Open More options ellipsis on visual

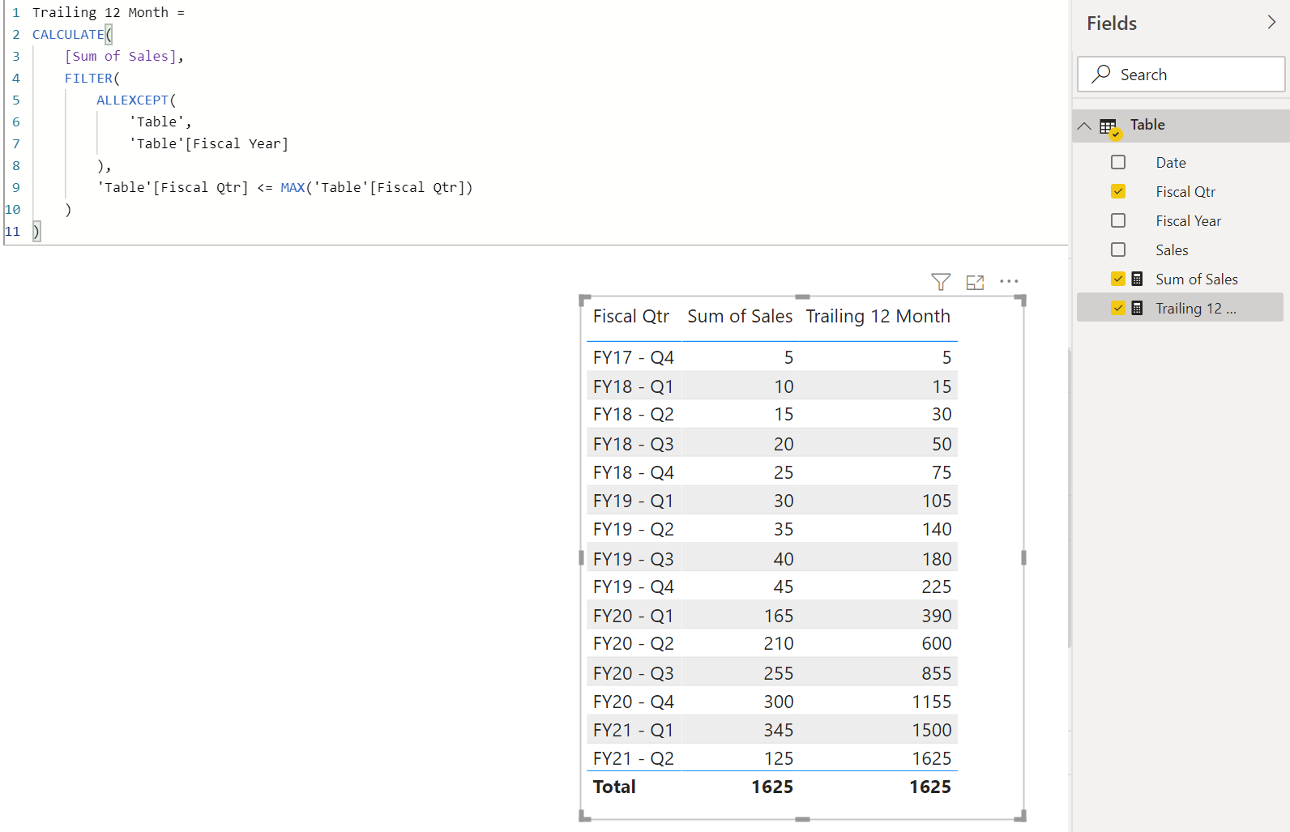[1009, 281]
